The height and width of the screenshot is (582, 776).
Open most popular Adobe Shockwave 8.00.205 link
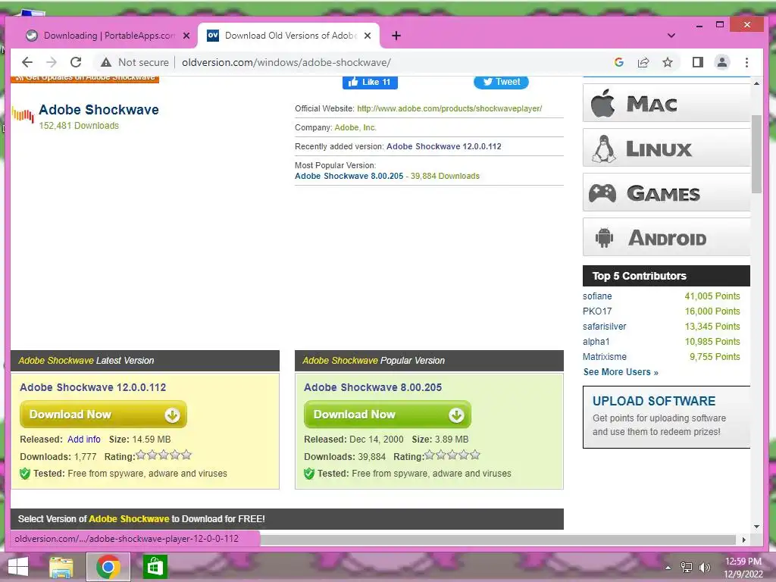pos(349,176)
